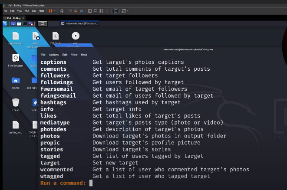Select the Home folder desktop icon
The width and height of the screenshot is (287, 190).
[16, 83]
